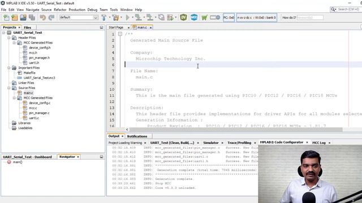
Task: Click the Makefile file icon
Action: tap(20, 73)
